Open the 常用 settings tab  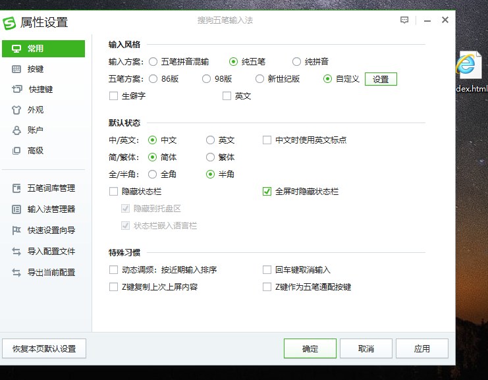43,49
